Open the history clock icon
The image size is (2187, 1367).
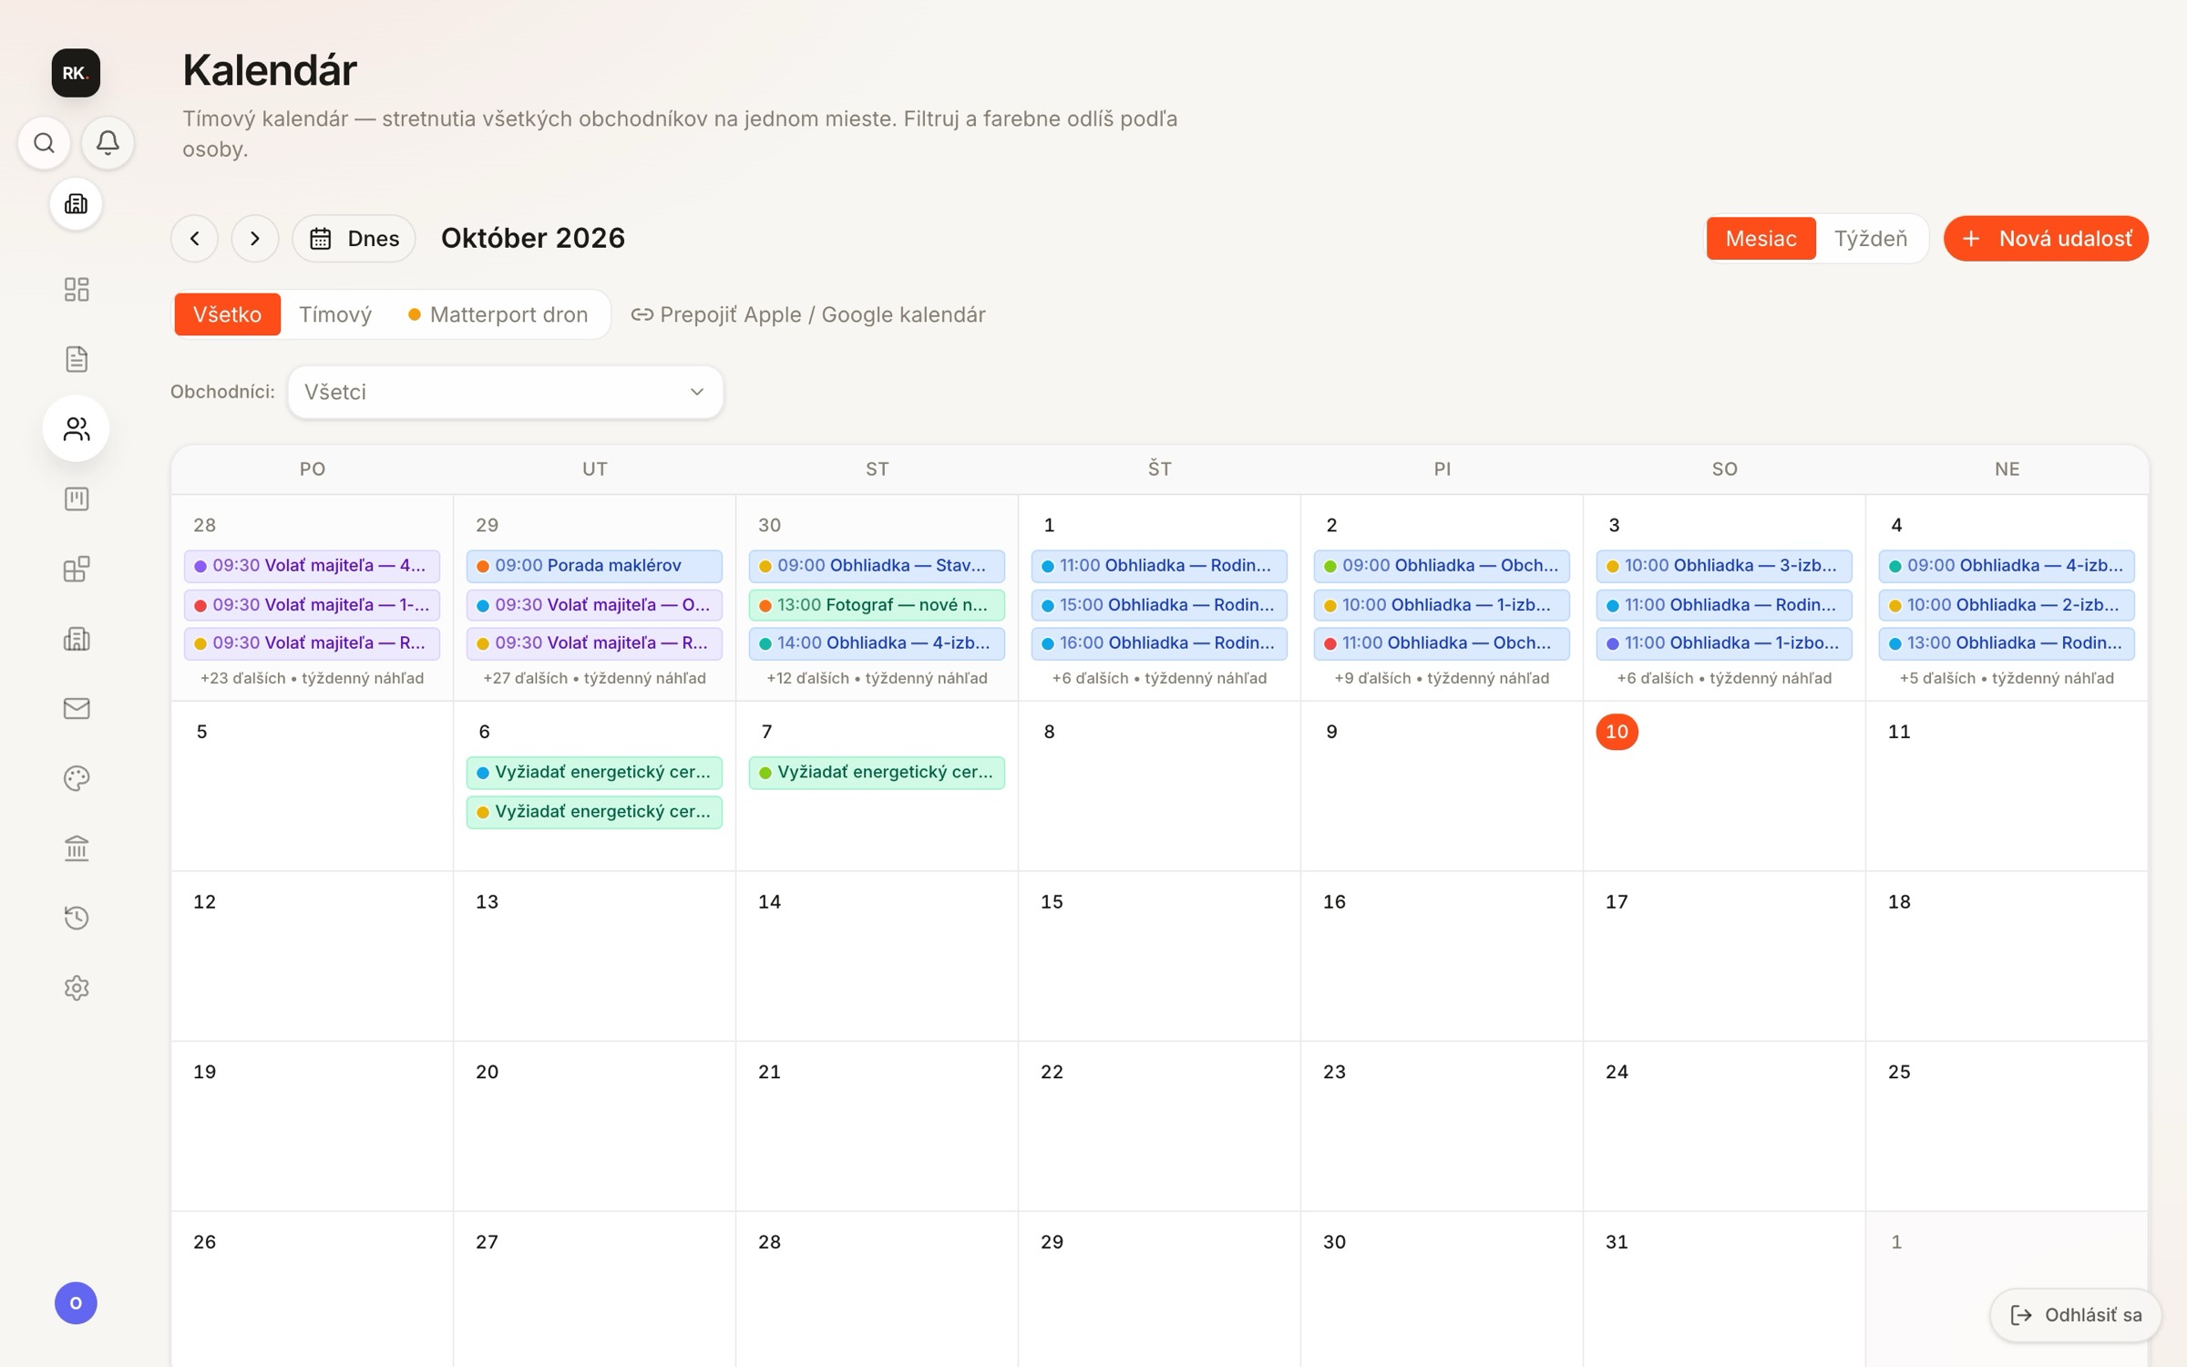coord(77,918)
